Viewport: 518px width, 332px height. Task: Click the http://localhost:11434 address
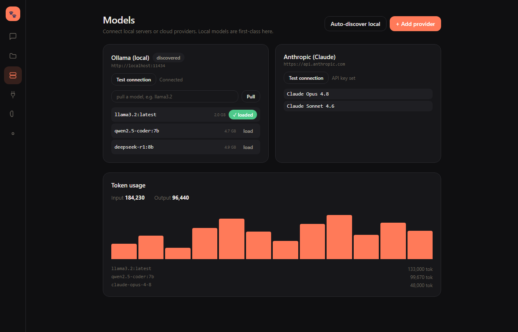point(138,66)
